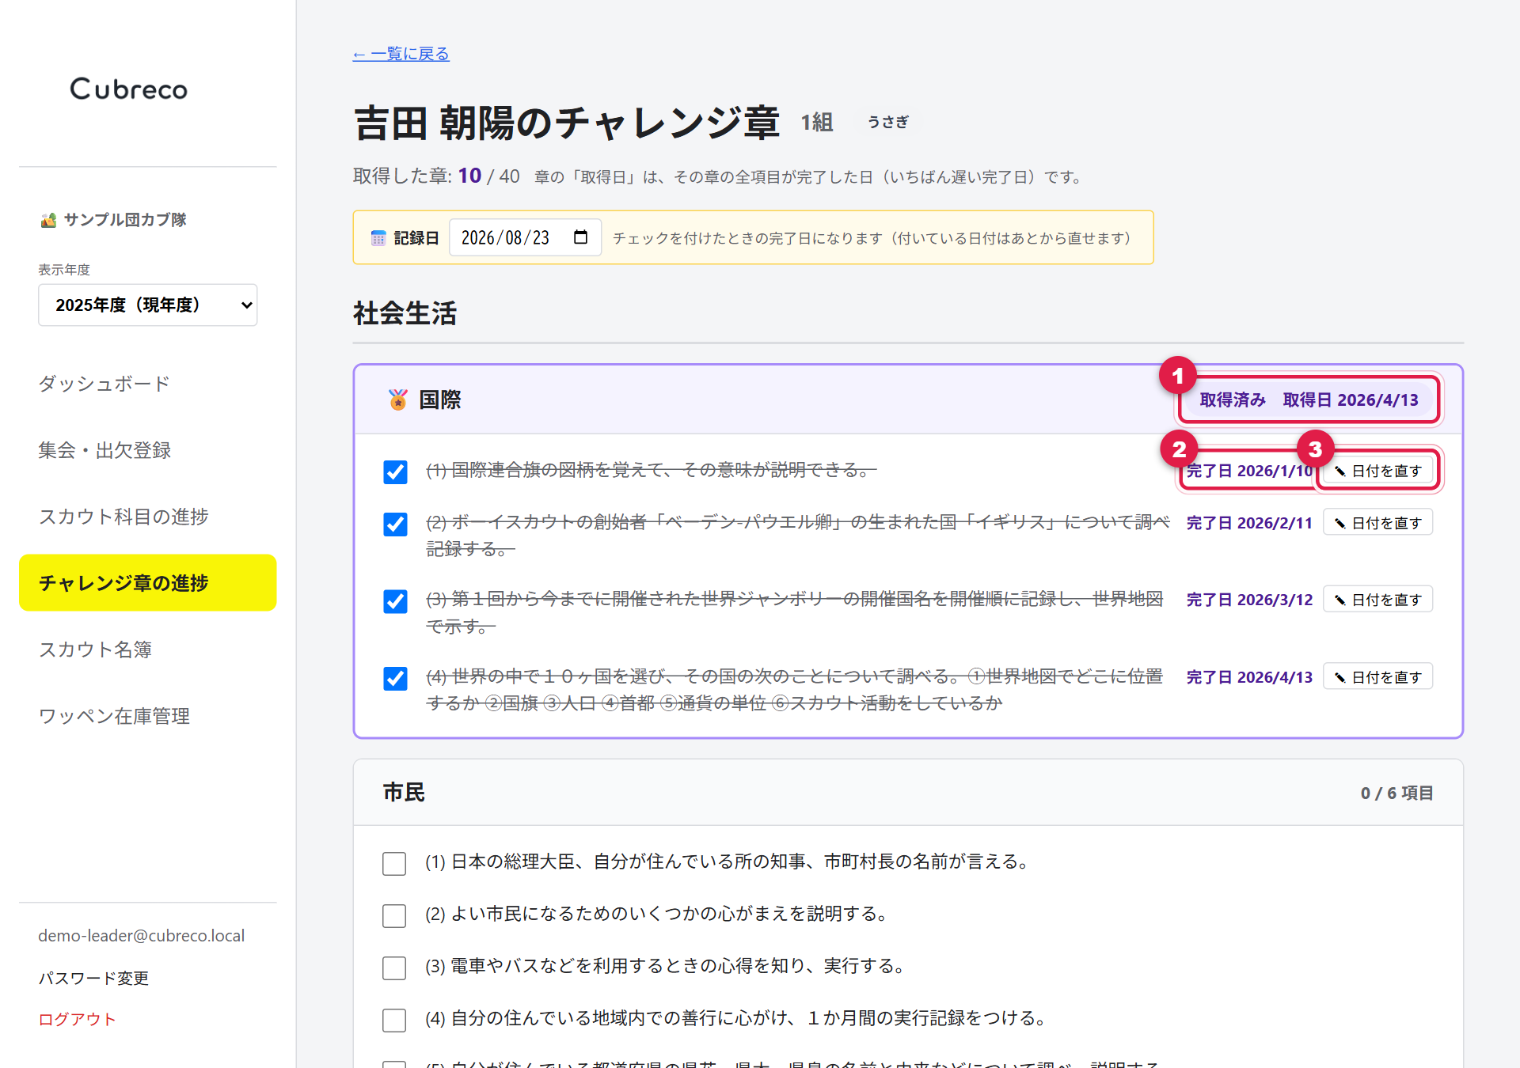Check 市民 item (2) 心がまえ checkbox
The width and height of the screenshot is (1520, 1068).
coord(394,915)
